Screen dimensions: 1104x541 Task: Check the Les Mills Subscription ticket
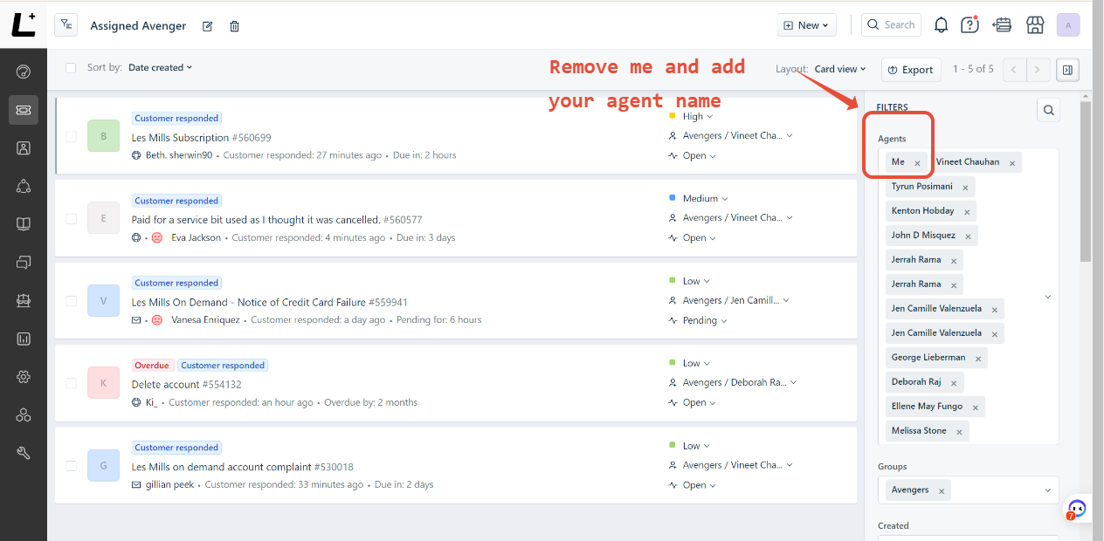pyautogui.click(x=72, y=136)
